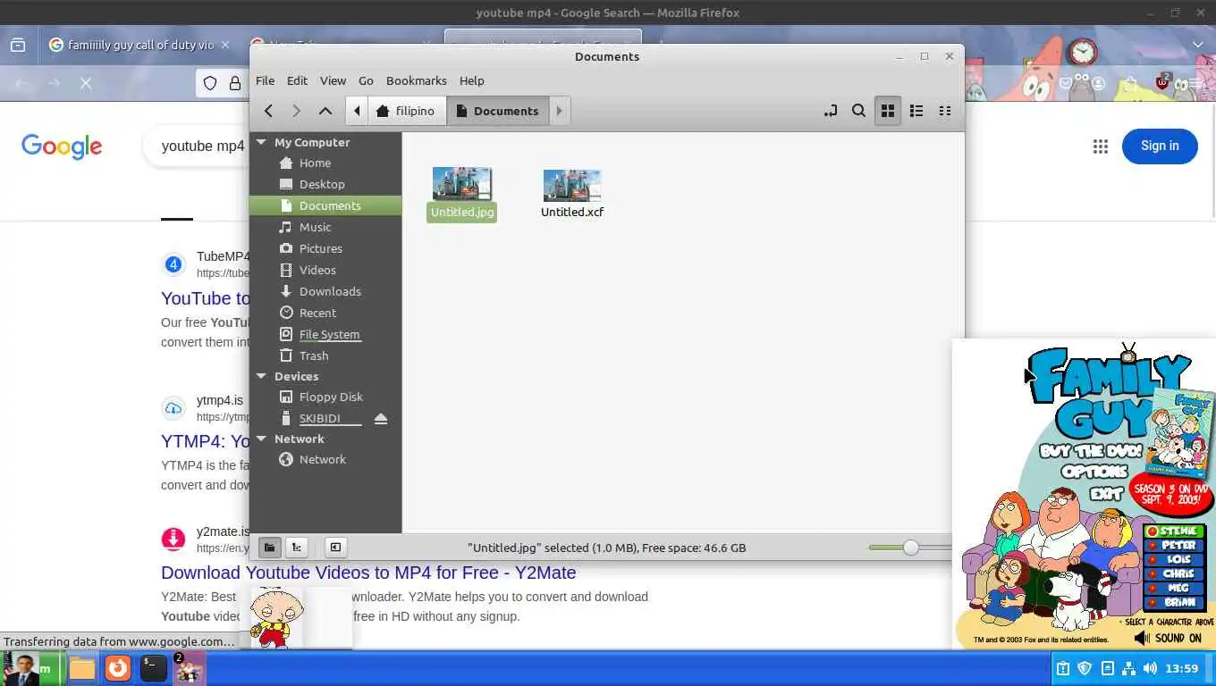Open SKIBIDI drive in sidebar
Image resolution: width=1216 pixels, height=686 pixels.
click(319, 418)
